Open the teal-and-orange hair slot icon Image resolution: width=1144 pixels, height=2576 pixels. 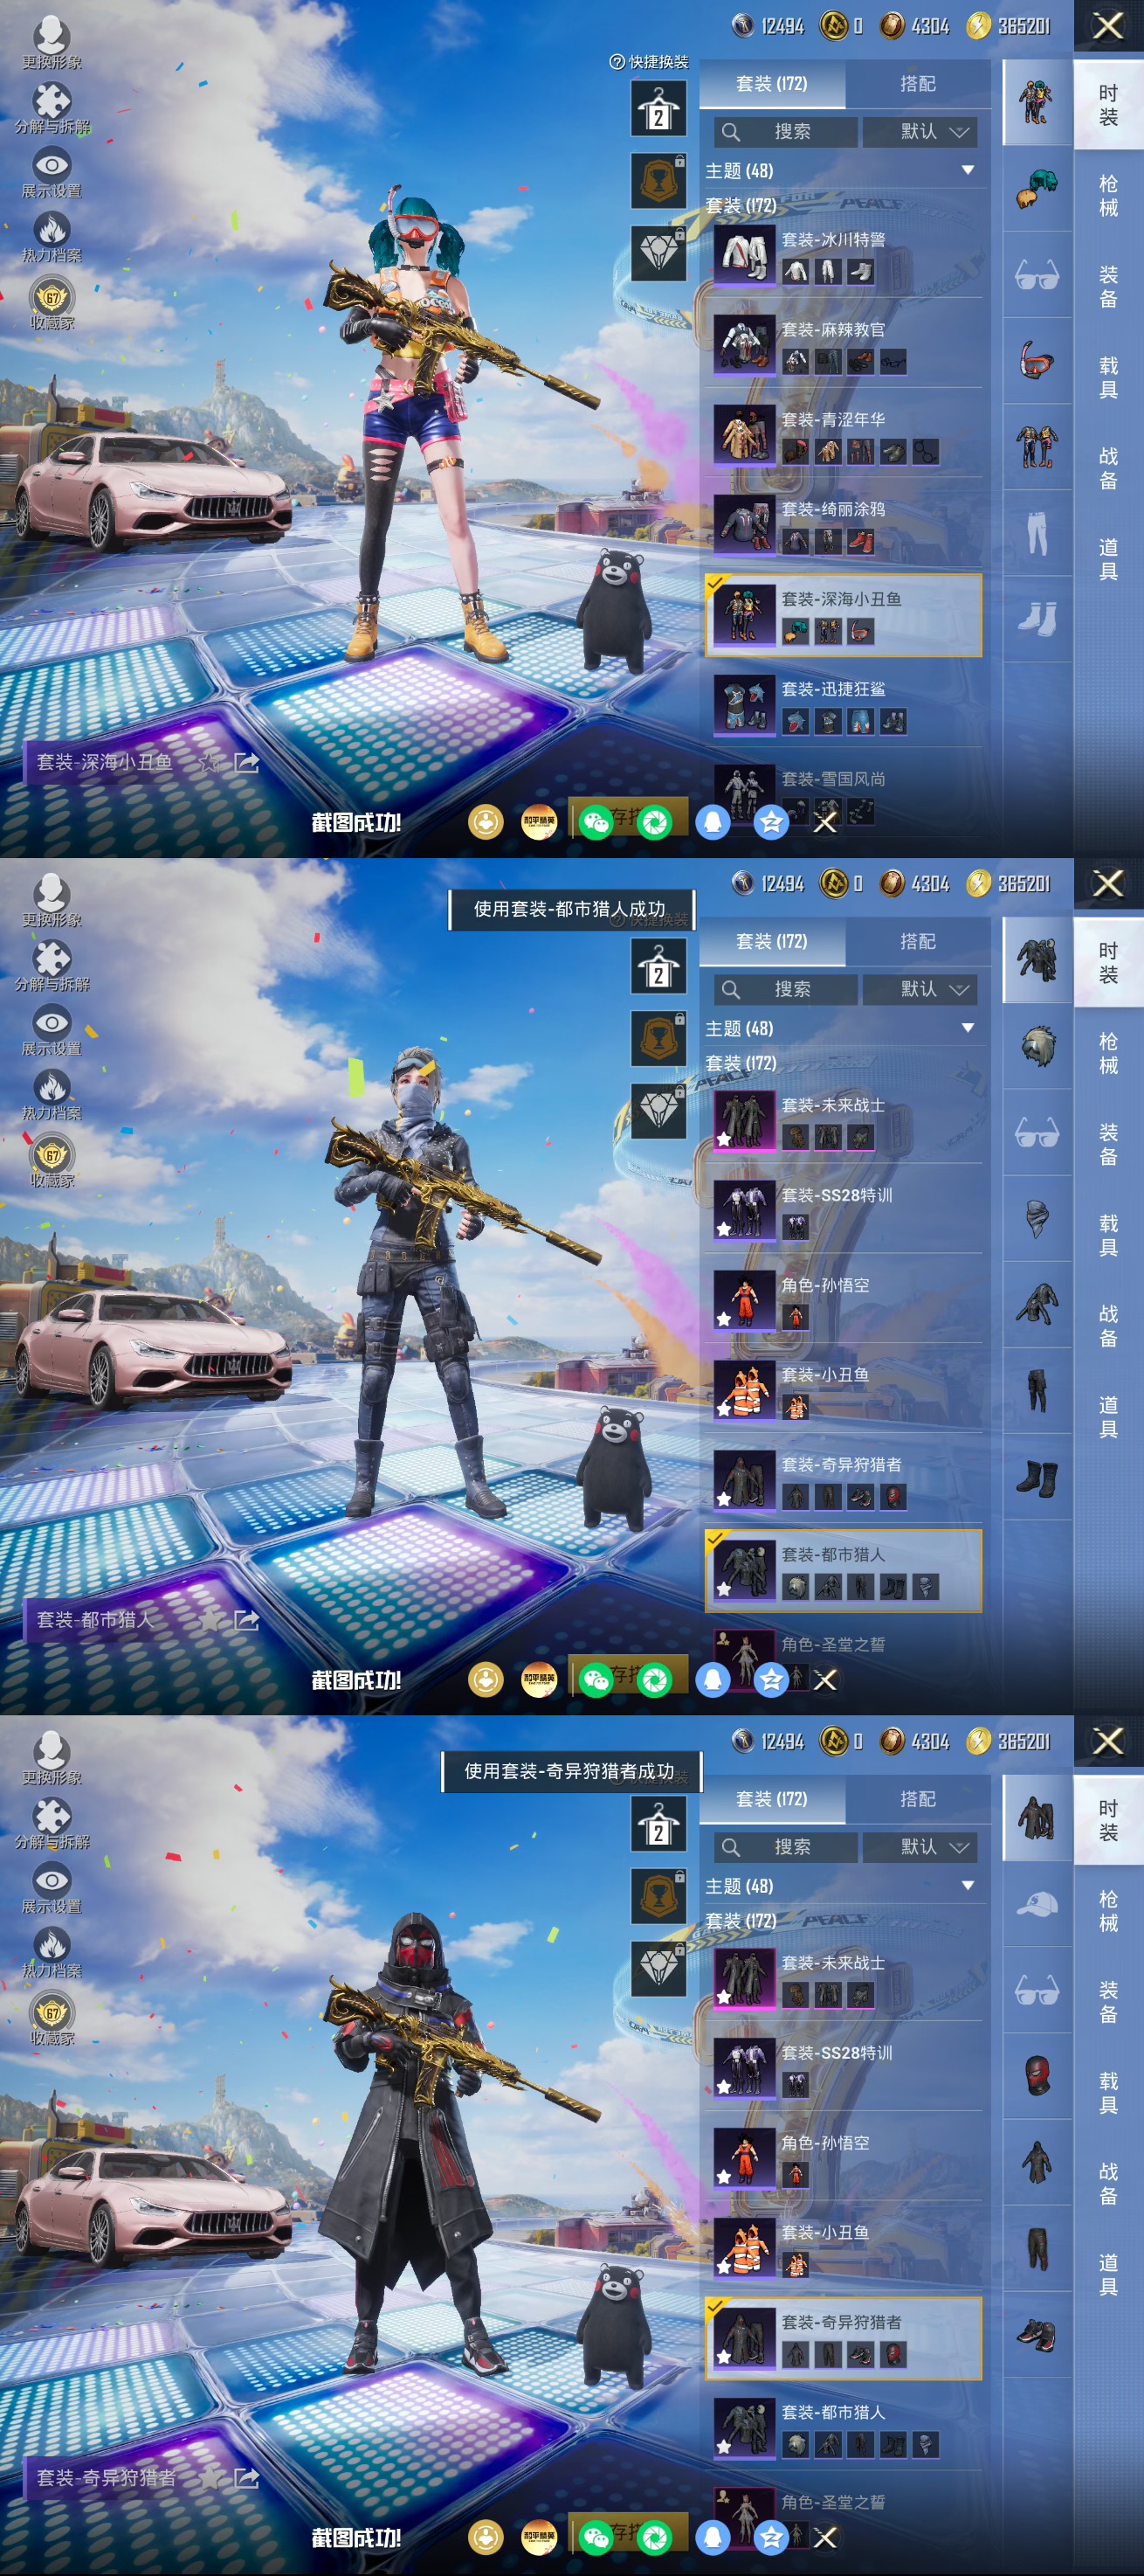pyautogui.click(x=1037, y=188)
